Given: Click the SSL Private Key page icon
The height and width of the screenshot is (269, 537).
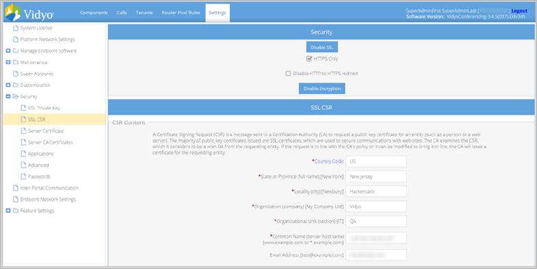Looking at the screenshot, I should click(23, 108).
